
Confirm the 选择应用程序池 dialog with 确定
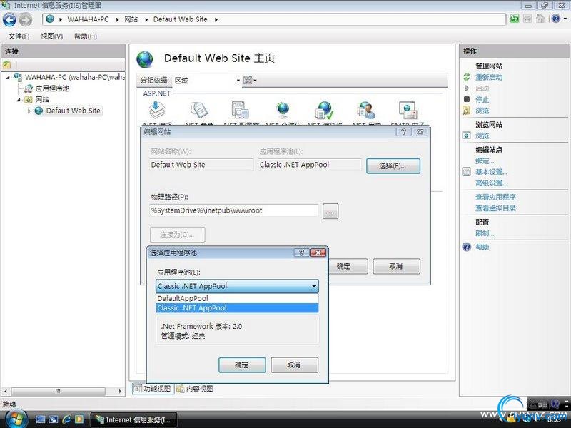coord(242,365)
